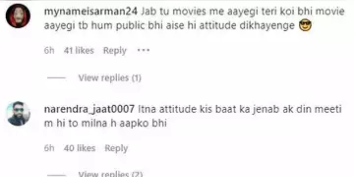Image resolution: width=354 pixels, height=177 pixels.
Task: Open narendra_jaat0007's profile avatar
Action: [x=18, y=113]
